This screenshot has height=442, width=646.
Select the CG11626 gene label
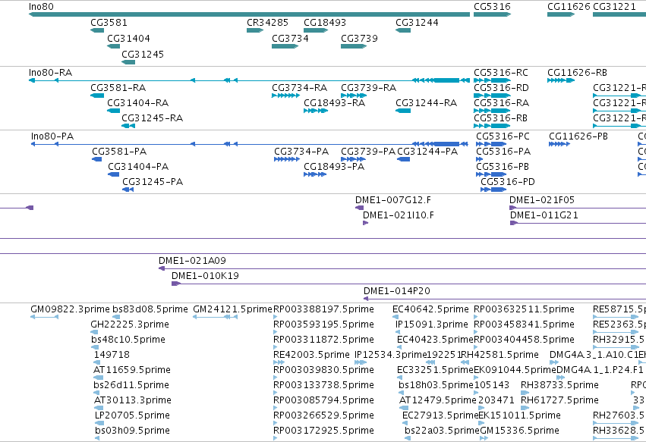coord(569,7)
